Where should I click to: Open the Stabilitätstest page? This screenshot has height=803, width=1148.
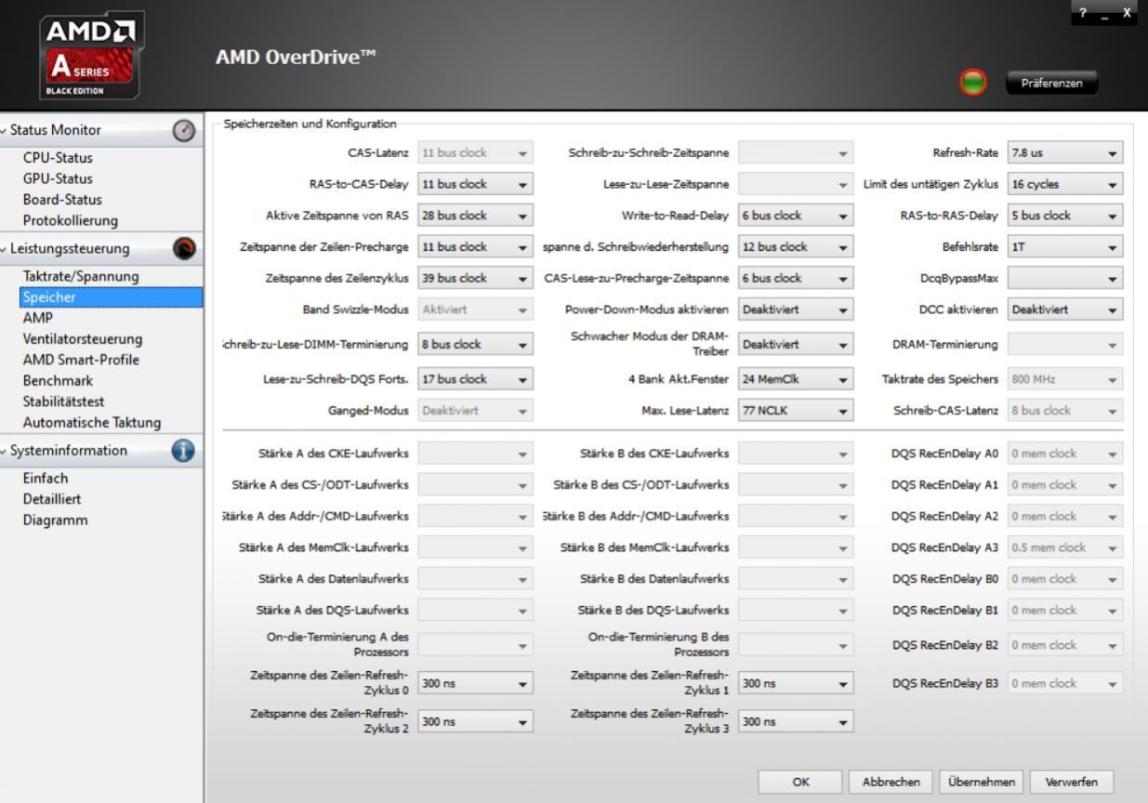pyautogui.click(x=63, y=401)
